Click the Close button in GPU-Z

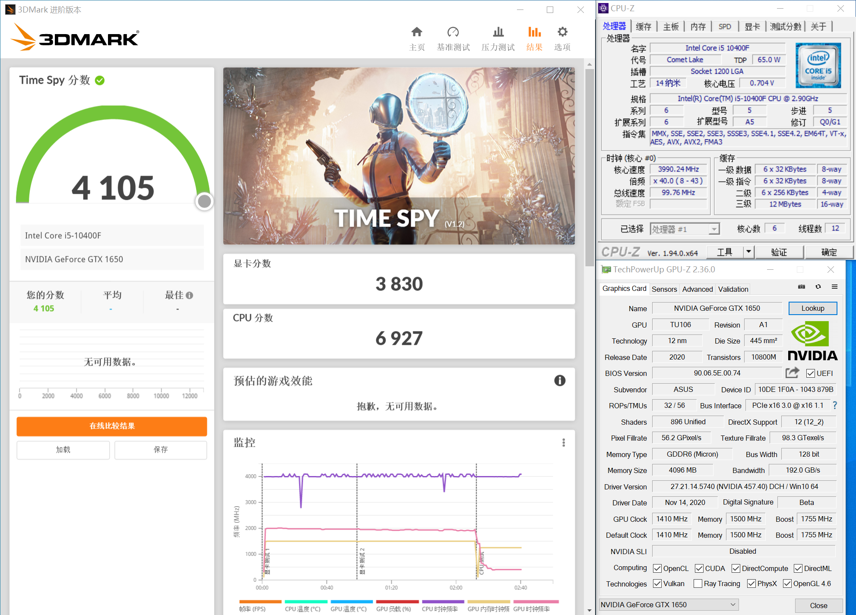click(818, 606)
